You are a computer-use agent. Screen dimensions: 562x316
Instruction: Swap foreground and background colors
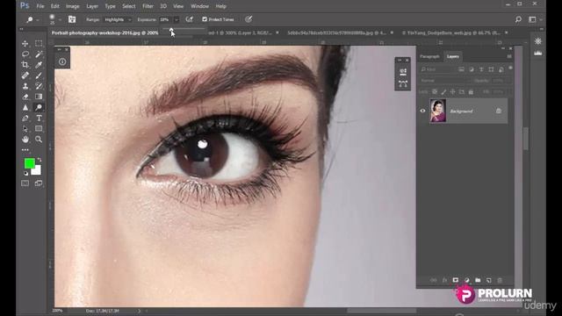[x=40, y=160]
